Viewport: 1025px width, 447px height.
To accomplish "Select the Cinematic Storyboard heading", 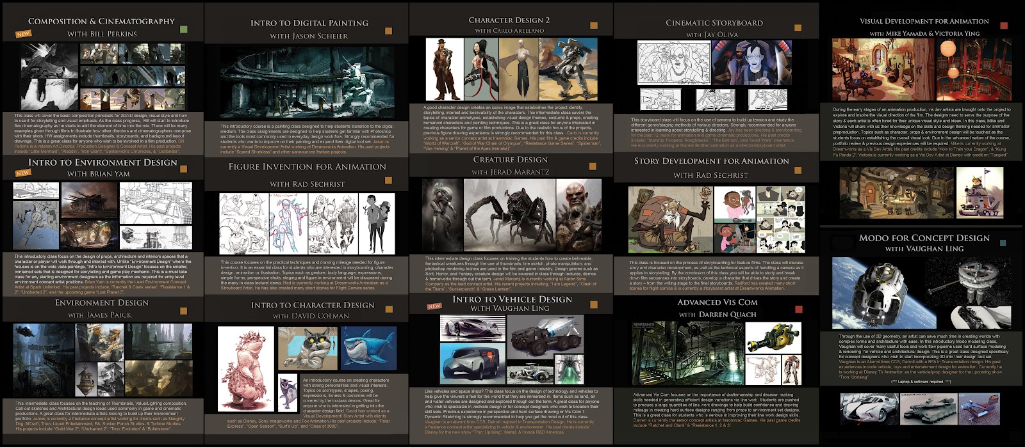I will [x=714, y=22].
